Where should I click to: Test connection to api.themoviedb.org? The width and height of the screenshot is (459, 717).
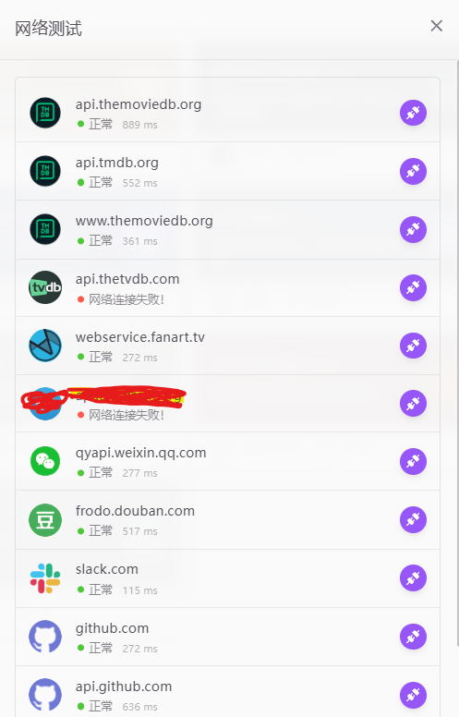pos(413,113)
